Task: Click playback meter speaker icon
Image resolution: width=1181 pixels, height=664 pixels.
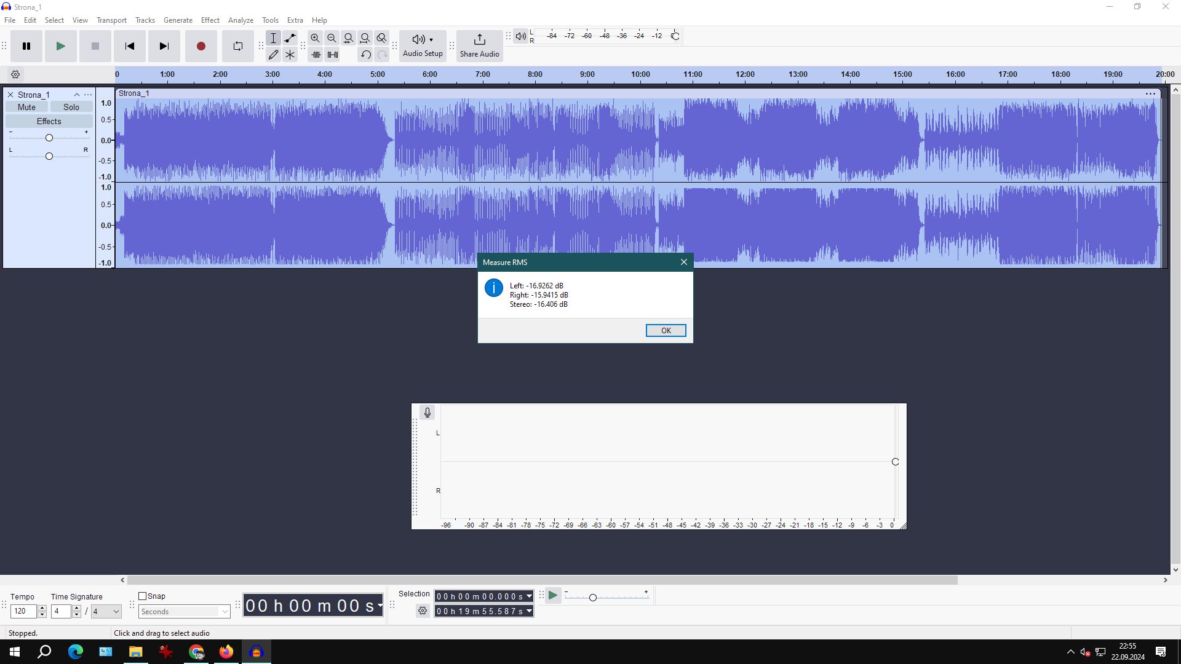Action: click(520, 36)
